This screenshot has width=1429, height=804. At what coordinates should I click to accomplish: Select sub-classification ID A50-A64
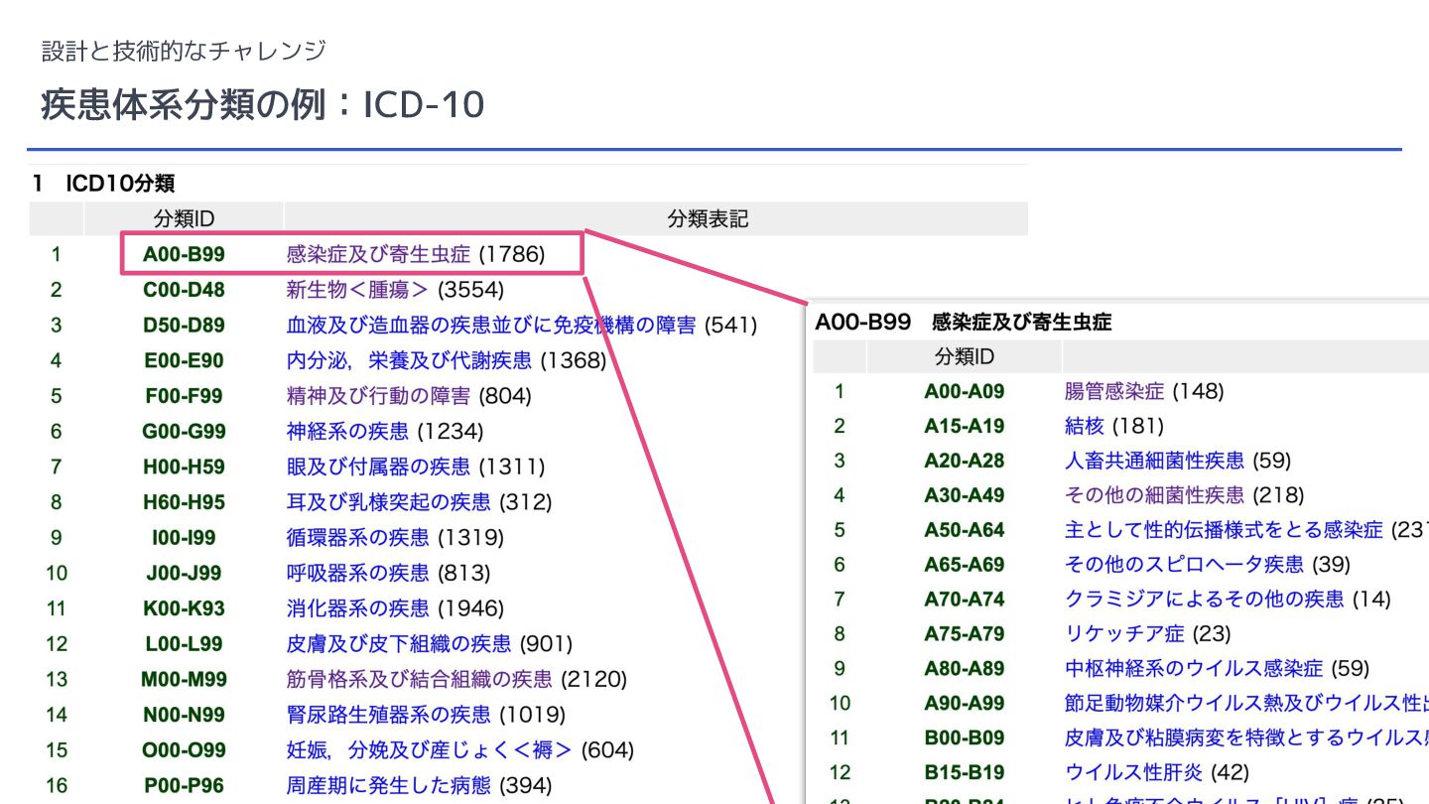coord(964,529)
